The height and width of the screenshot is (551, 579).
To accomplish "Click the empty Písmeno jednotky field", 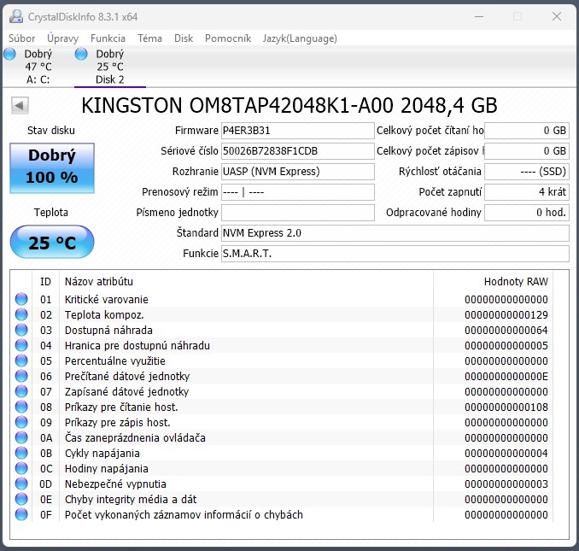I will click(x=298, y=213).
